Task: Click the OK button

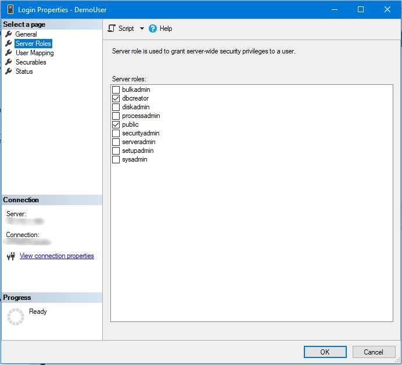Action: 325,352
